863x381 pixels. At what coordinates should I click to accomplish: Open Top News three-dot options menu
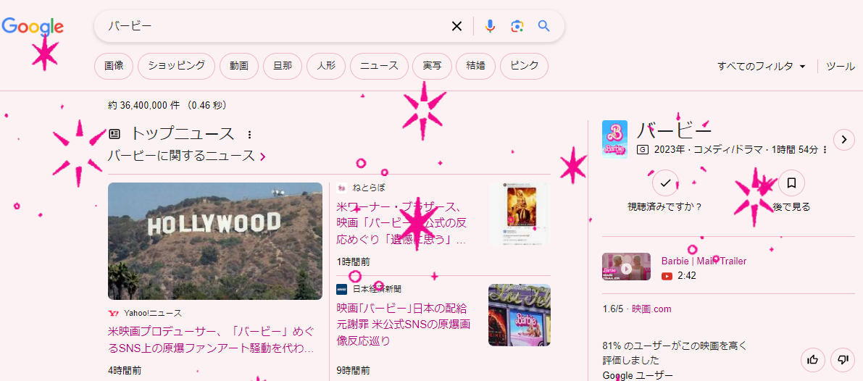[249, 134]
